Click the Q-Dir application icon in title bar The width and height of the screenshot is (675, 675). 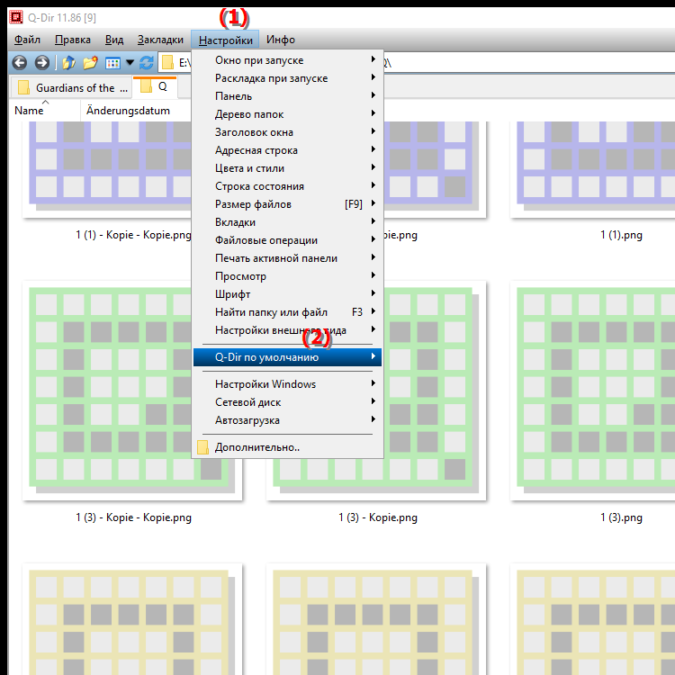pyautogui.click(x=16, y=17)
